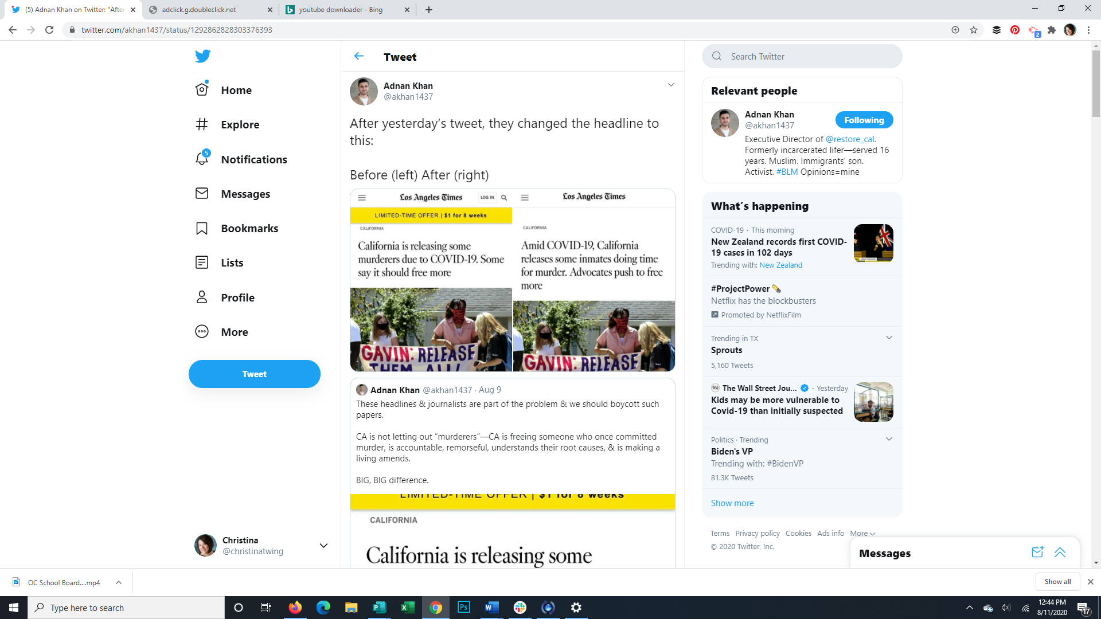Viewport: 1101px width, 619px height.
Task: Toggle the Following button for Adnan Khan
Action: tap(864, 120)
